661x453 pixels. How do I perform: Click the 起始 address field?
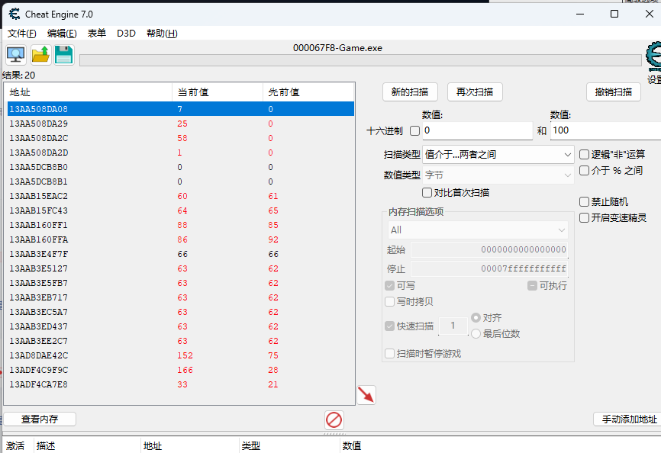pos(489,249)
